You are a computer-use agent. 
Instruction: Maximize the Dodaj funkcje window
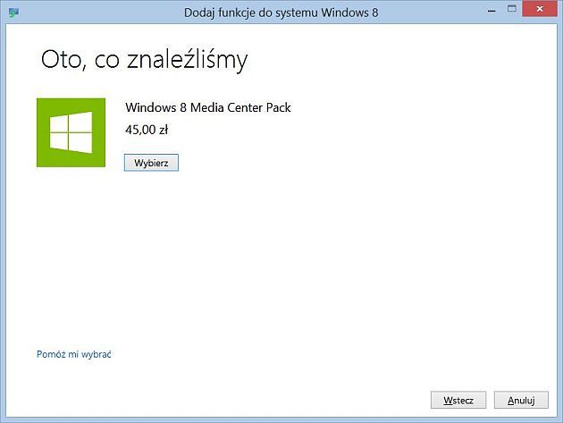[x=512, y=9]
